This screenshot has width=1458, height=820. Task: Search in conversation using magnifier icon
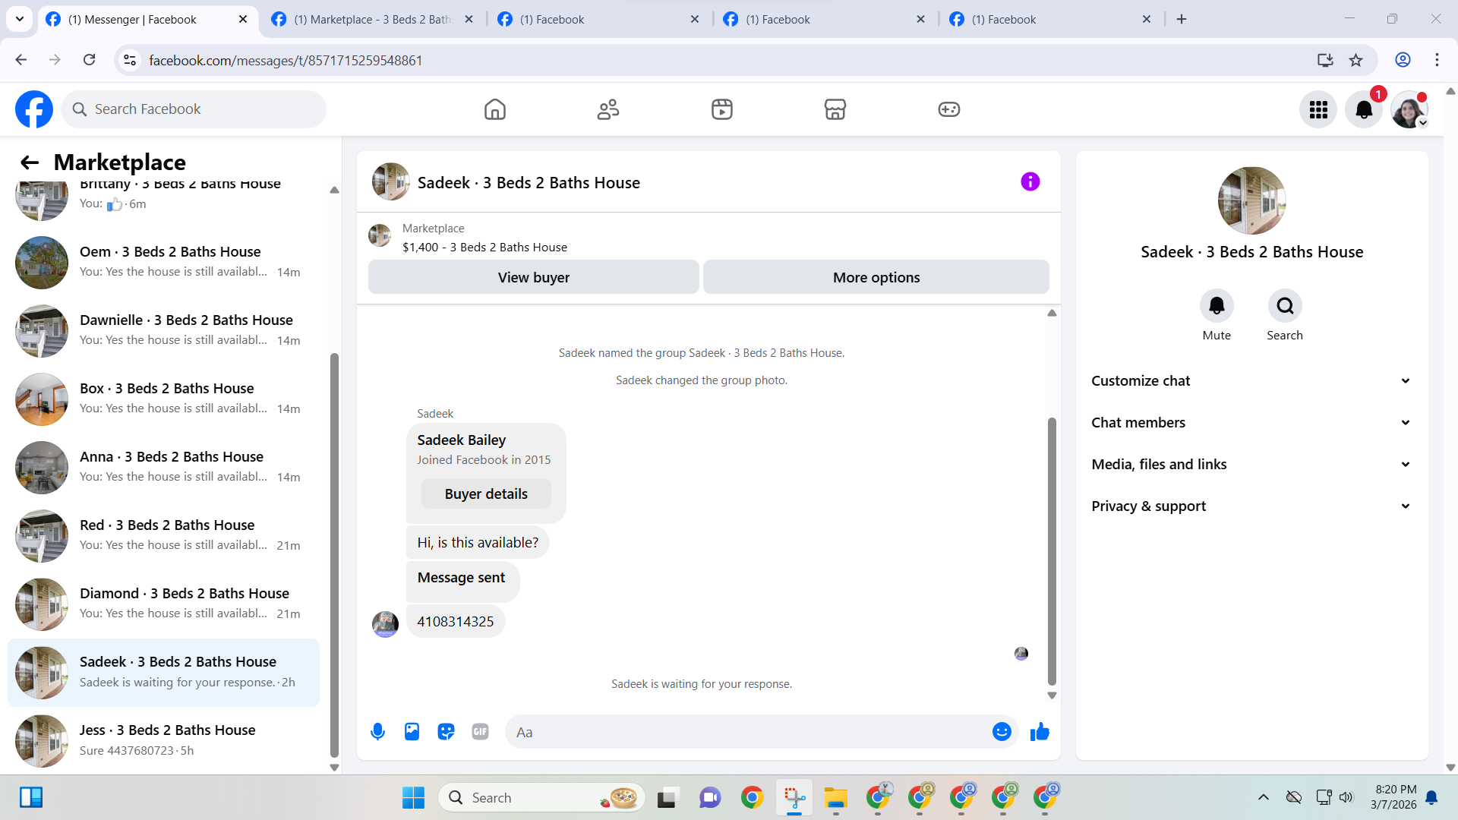coord(1285,305)
